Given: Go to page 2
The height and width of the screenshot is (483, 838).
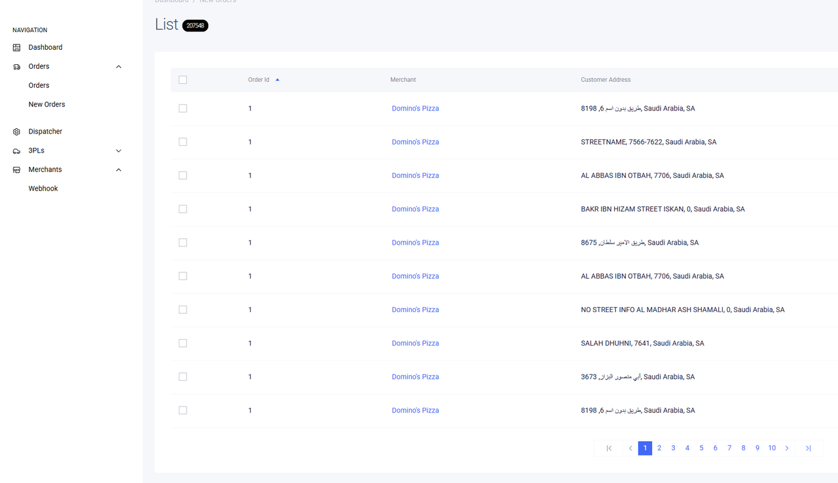Looking at the screenshot, I should 659,448.
